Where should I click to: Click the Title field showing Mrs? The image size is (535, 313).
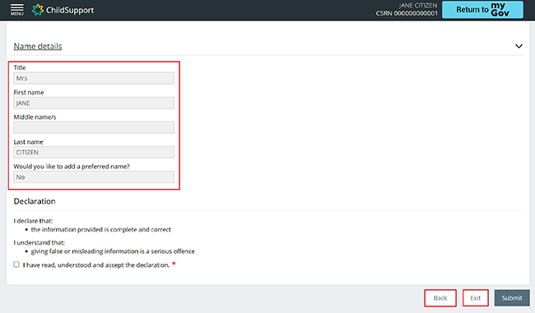[x=94, y=78]
